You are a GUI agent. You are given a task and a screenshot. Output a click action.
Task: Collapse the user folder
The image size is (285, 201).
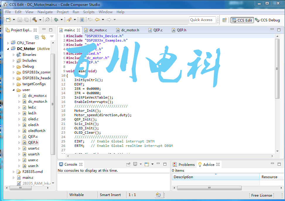13,90
